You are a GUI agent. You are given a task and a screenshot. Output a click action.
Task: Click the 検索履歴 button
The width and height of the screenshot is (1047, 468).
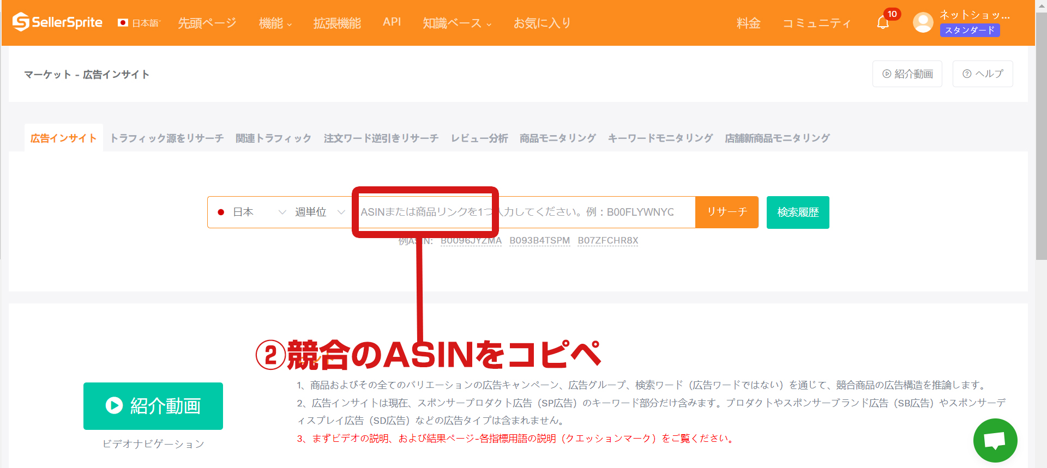tap(798, 212)
